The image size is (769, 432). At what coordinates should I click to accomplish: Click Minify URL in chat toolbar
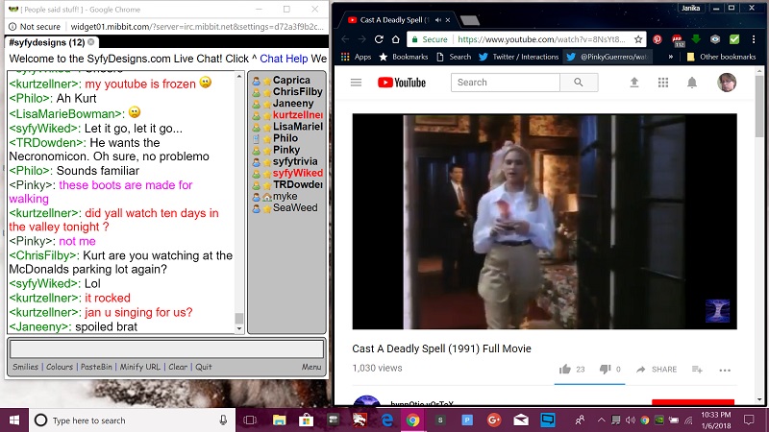139,367
